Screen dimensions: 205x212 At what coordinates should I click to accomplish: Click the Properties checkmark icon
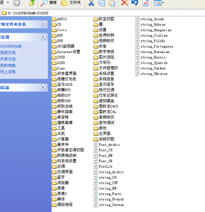pyautogui.click(x=145, y=3)
